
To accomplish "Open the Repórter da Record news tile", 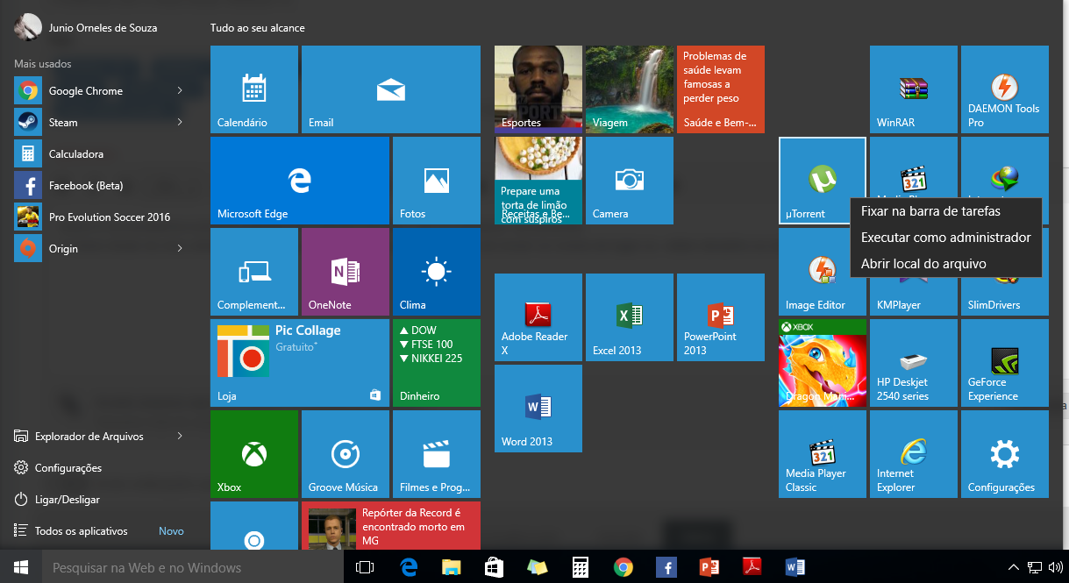I will [391, 526].
